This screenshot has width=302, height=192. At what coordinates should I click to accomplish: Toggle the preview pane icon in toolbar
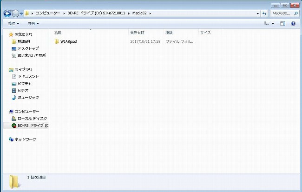282,23
